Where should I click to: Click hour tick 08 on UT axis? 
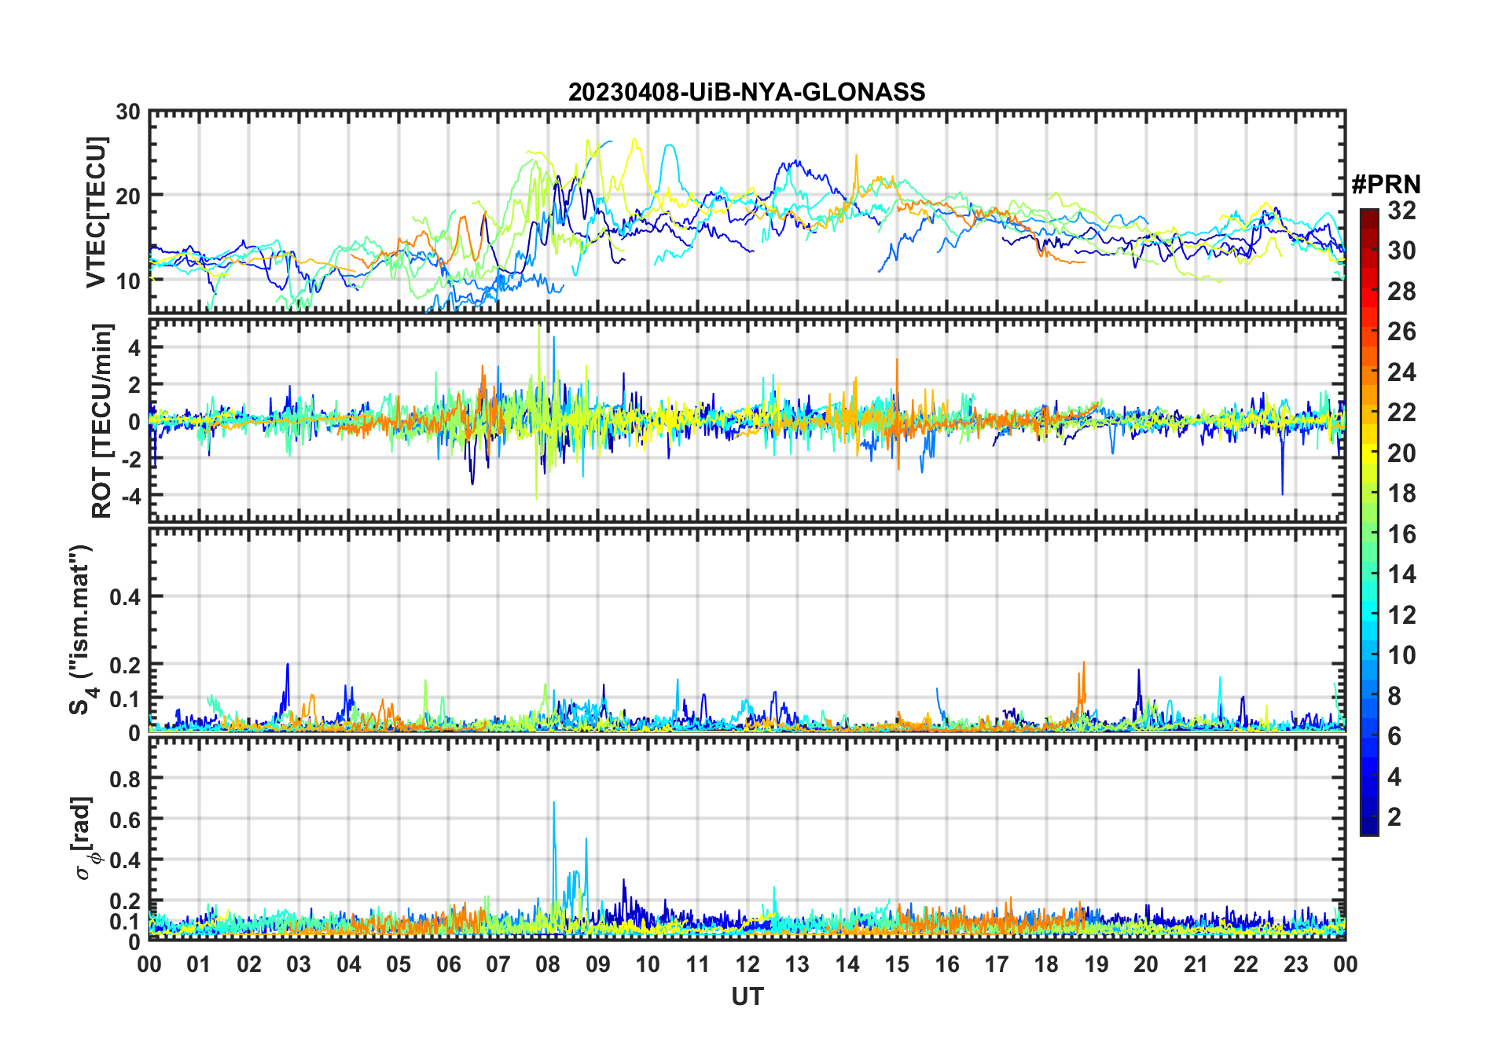[548, 964]
